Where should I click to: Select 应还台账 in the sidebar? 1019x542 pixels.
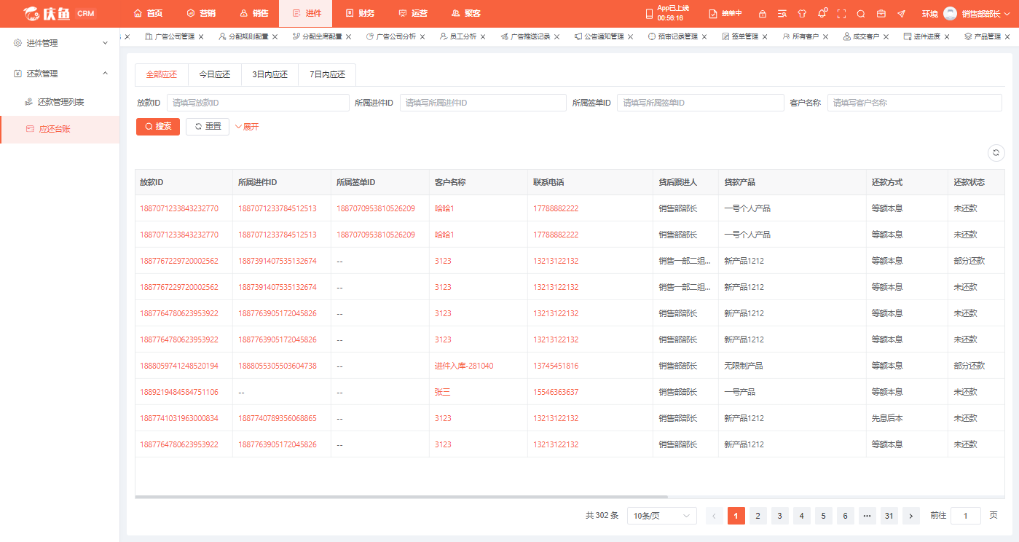[x=60, y=129]
